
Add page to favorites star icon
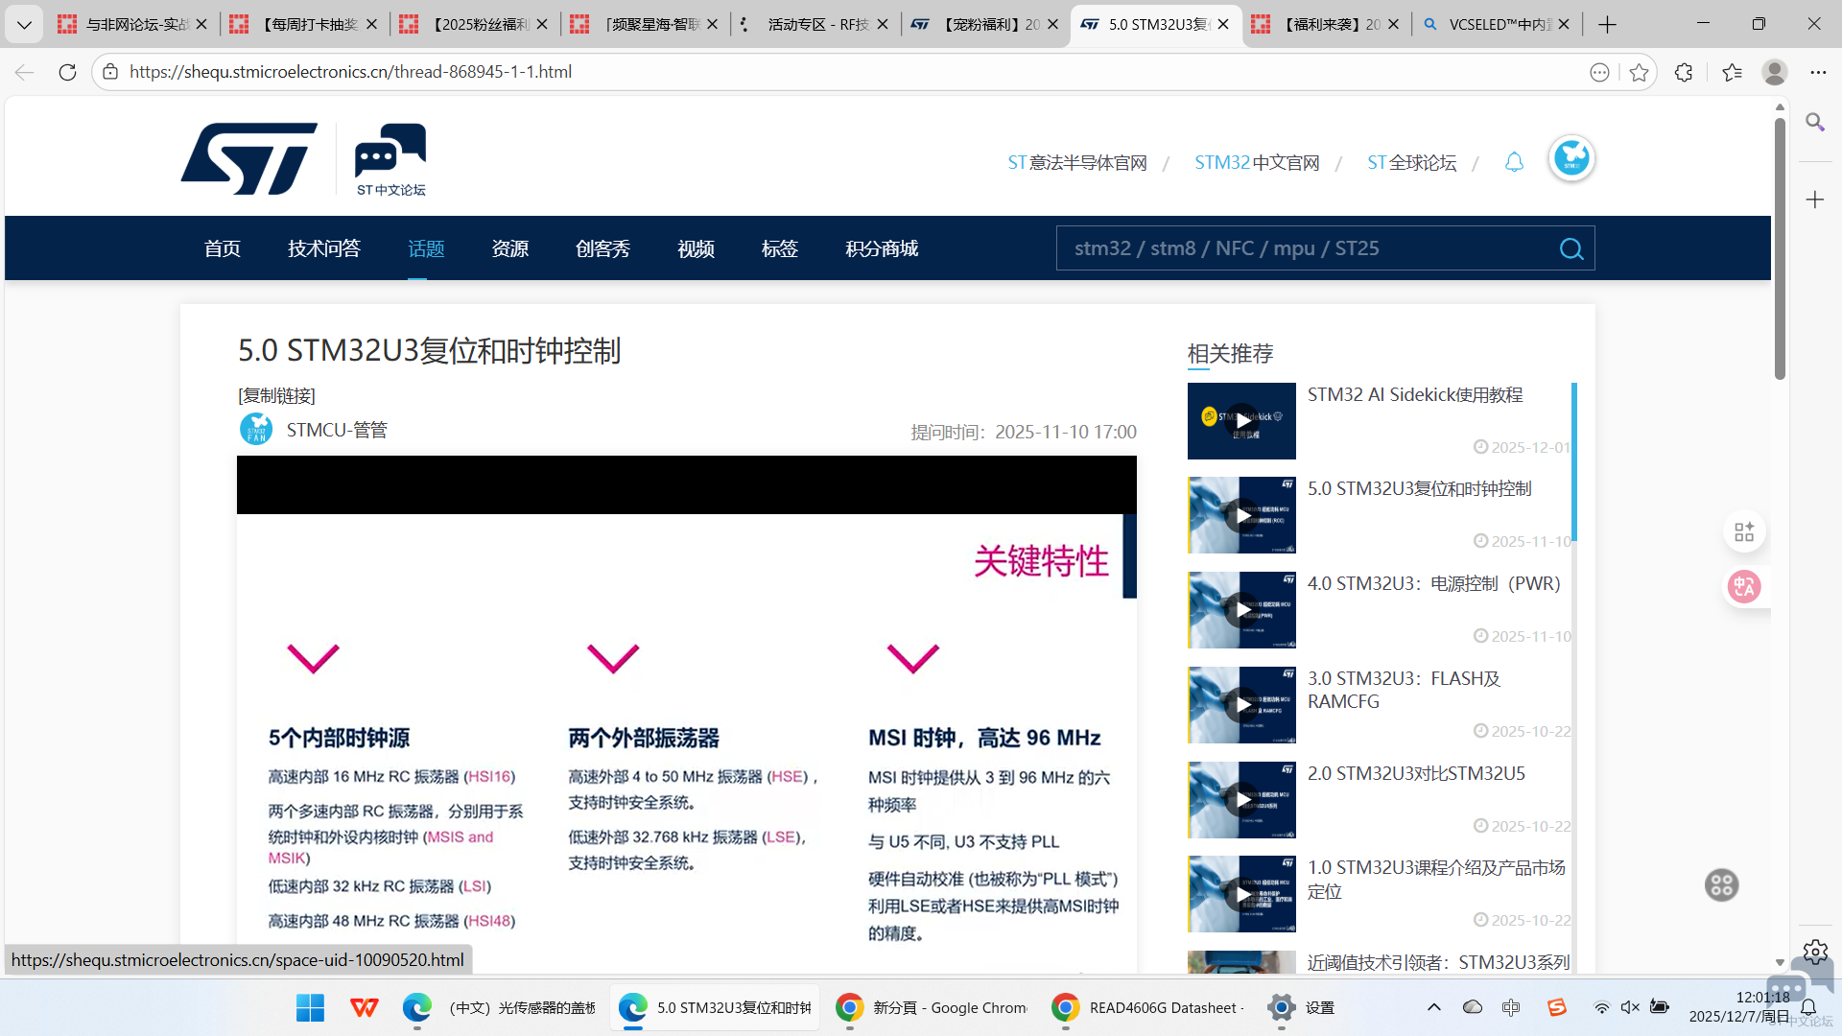[1639, 72]
